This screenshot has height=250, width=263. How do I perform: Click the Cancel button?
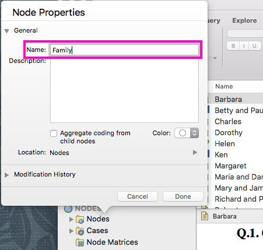tap(138, 196)
